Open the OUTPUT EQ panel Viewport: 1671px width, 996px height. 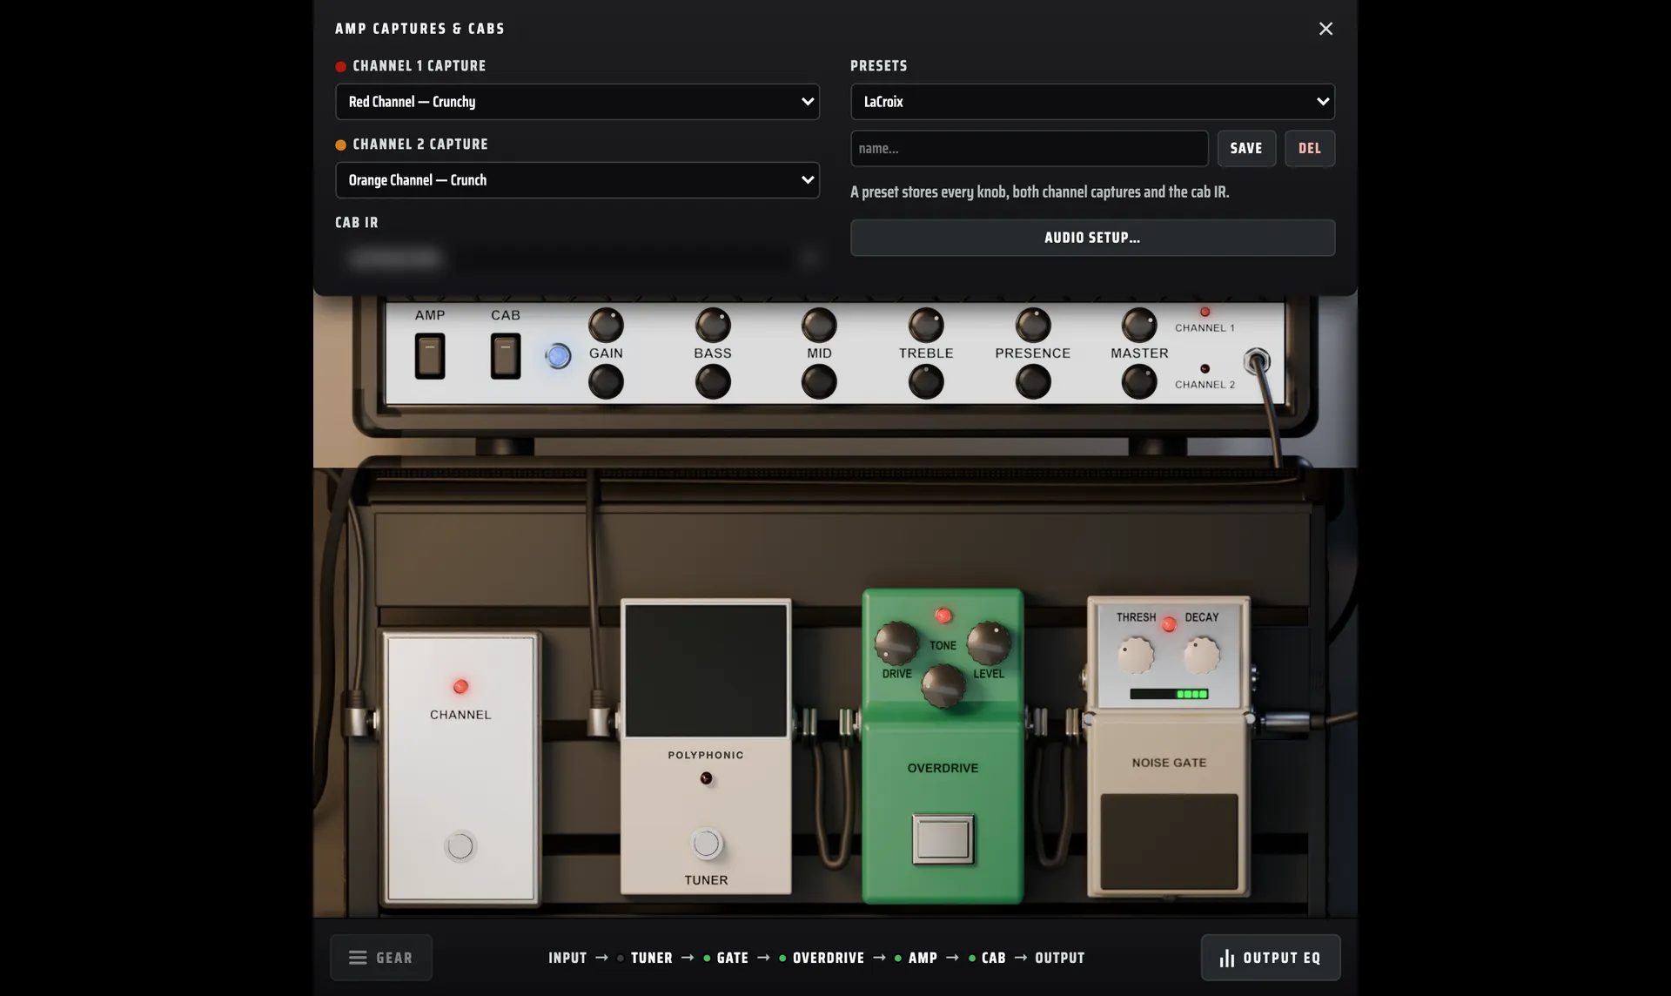click(1271, 958)
